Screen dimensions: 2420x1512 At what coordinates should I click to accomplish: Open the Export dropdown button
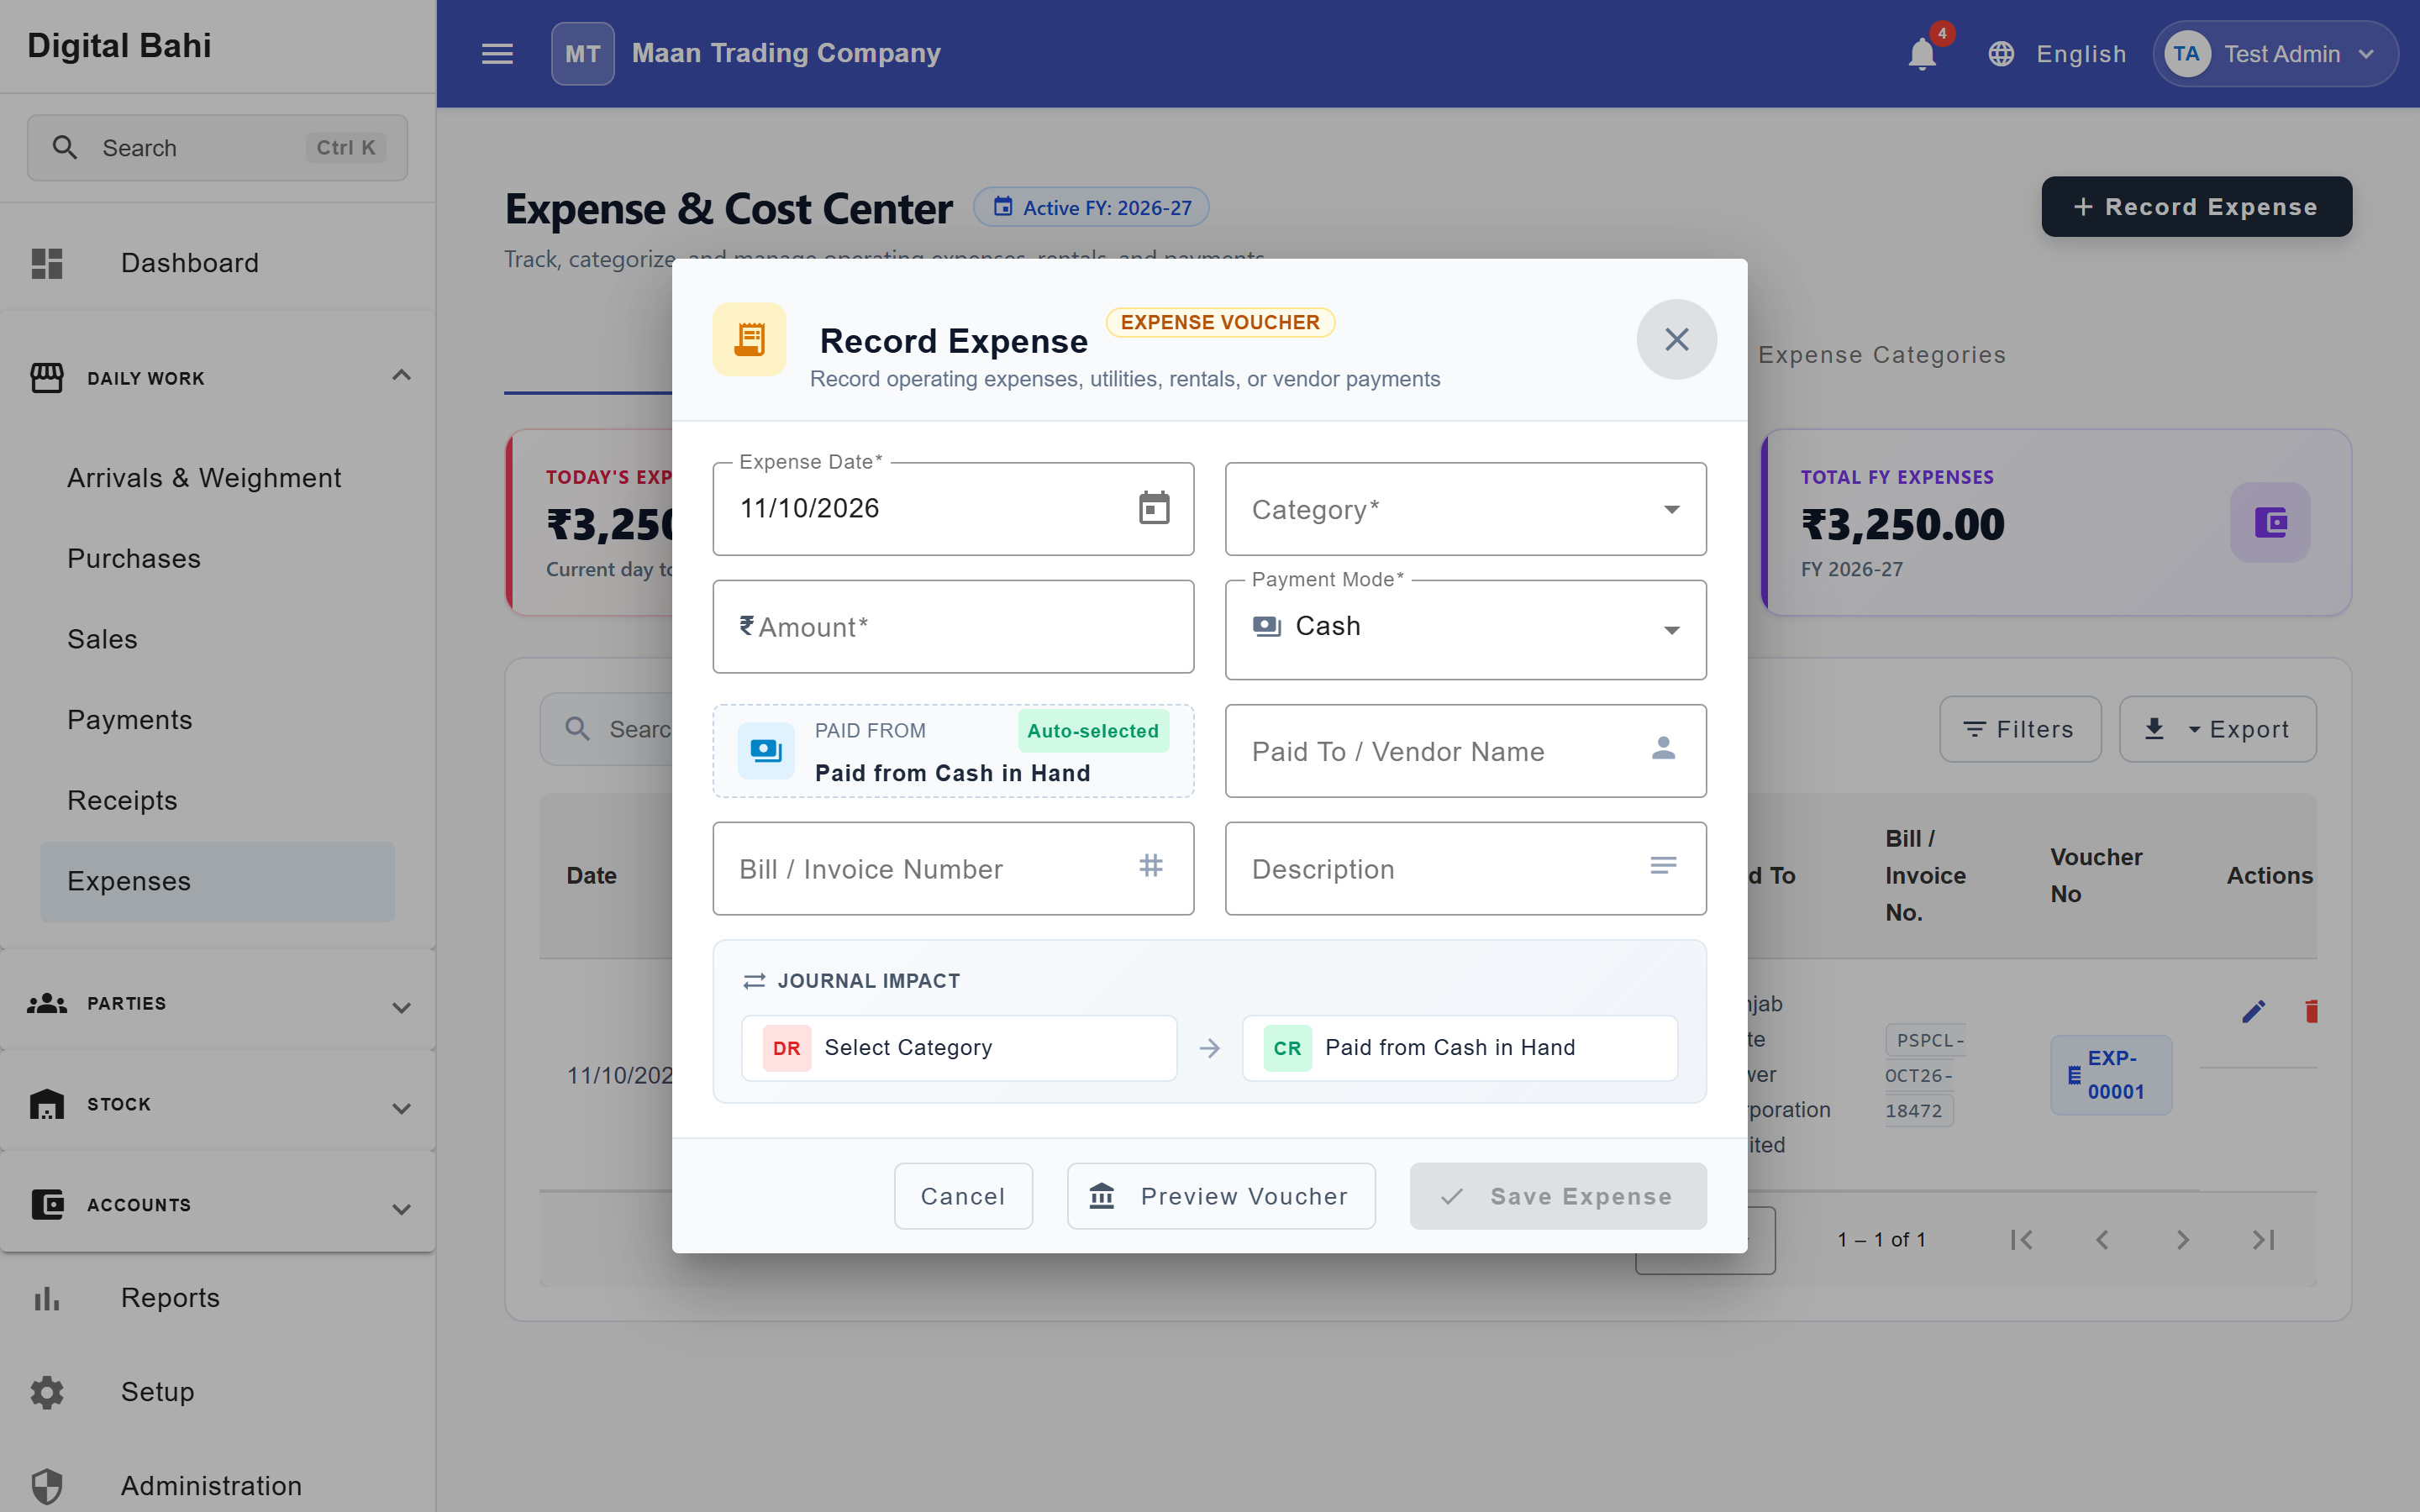(2217, 729)
